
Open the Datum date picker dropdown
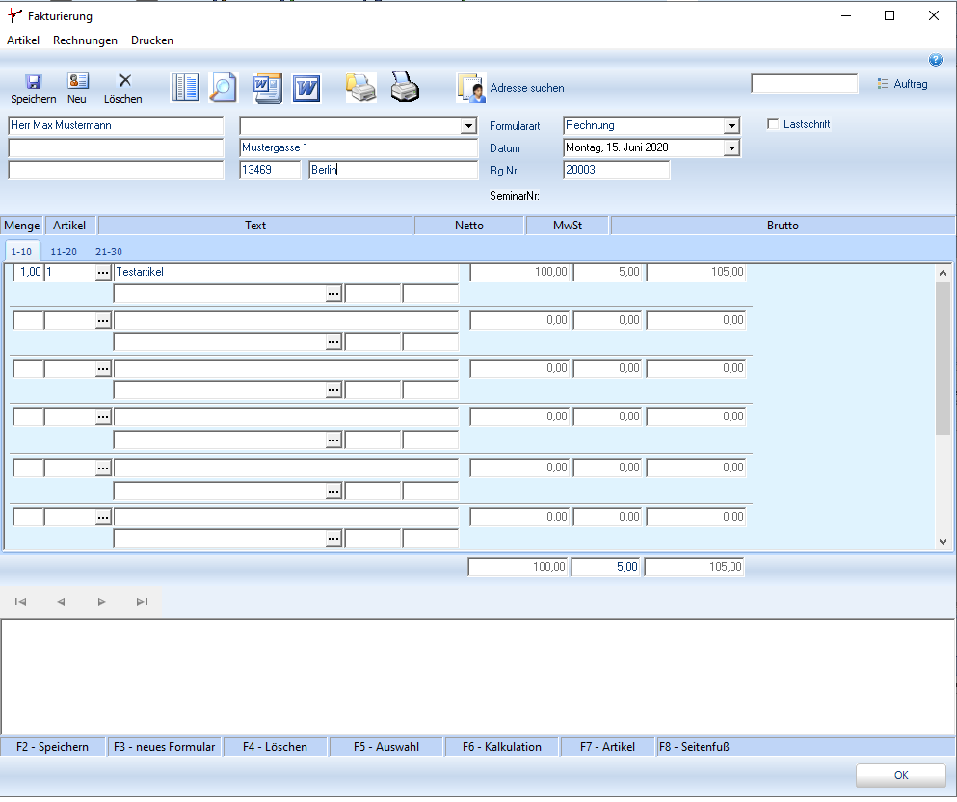pos(731,148)
